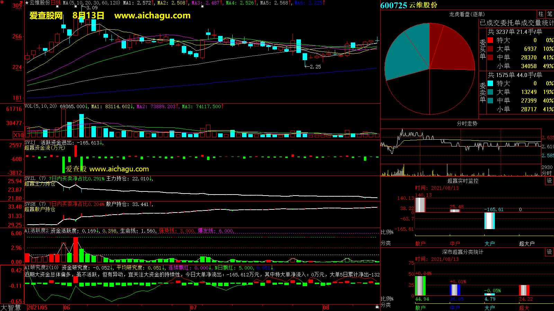Click the 07 month marker on timeline

[x=194, y=308]
